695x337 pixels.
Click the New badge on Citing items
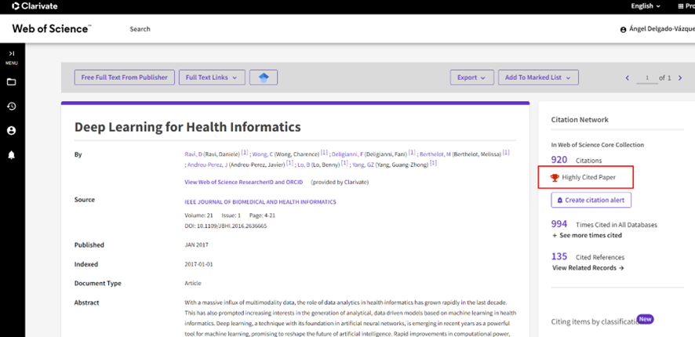point(646,319)
